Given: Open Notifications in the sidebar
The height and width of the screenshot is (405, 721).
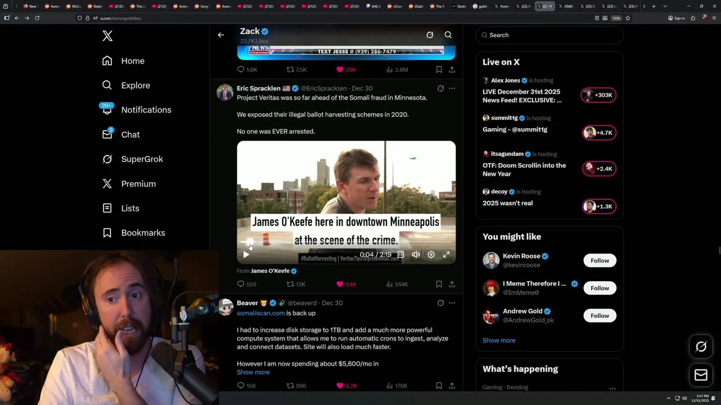Looking at the screenshot, I should [136, 110].
